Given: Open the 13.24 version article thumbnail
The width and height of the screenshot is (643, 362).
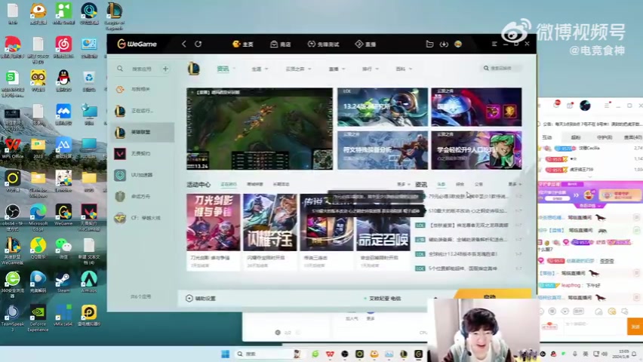Looking at the screenshot, I should coord(383,107).
